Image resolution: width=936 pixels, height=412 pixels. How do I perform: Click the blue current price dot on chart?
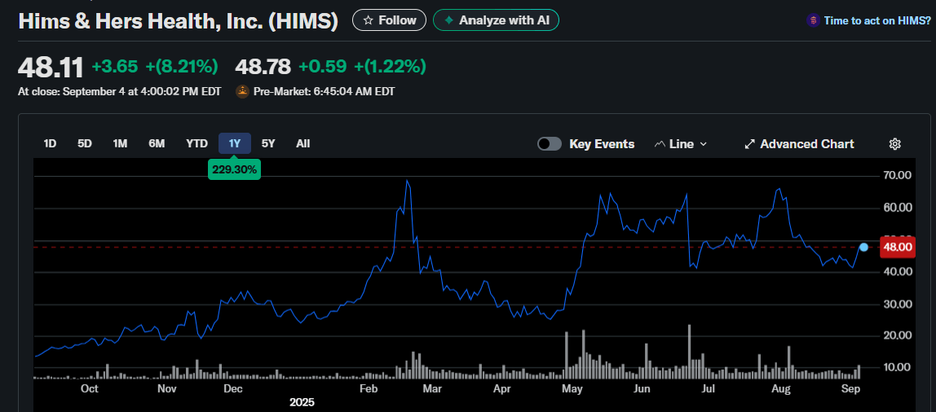[863, 247]
